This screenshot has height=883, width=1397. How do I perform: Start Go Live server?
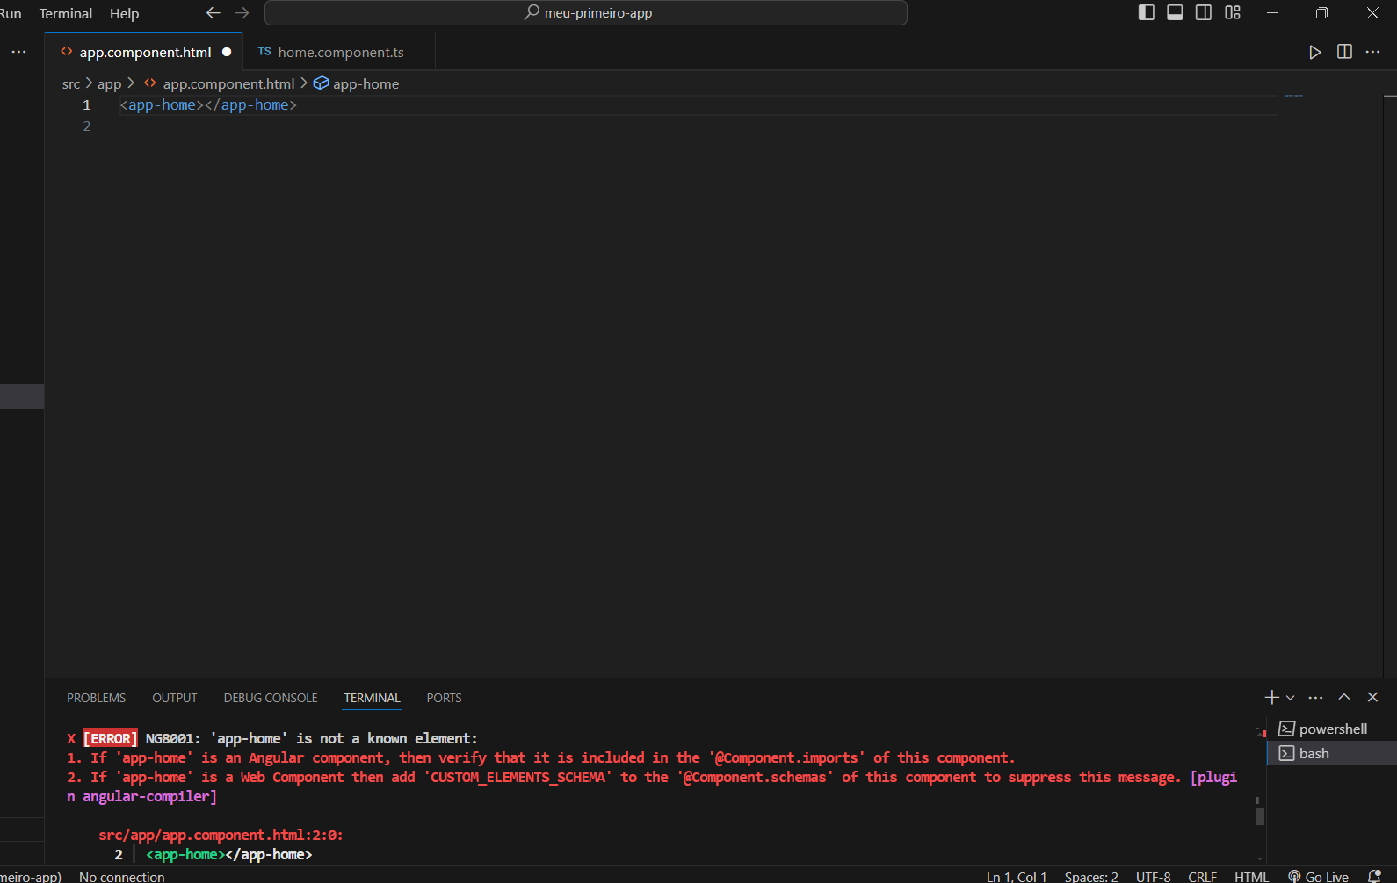(x=1318, y=876)
